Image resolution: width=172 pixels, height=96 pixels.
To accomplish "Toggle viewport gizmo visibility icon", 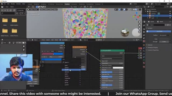I will pos(119,10).
